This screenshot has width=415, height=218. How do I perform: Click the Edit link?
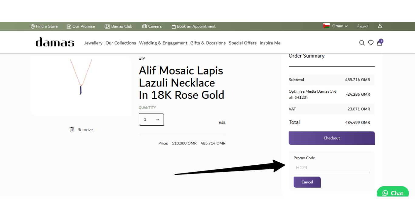222,123
